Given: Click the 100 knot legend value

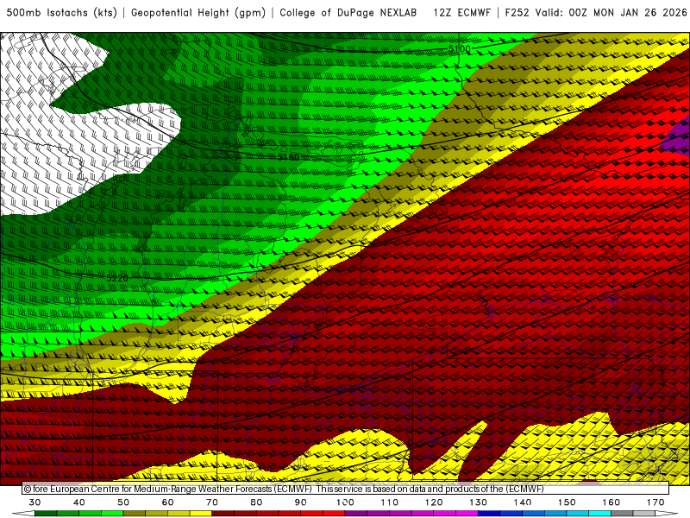Looking at the screenshot, I should [x=346, y=502].
